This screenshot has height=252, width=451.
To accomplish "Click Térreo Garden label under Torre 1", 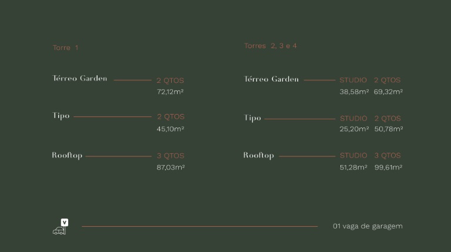I will tap(80, 79).
